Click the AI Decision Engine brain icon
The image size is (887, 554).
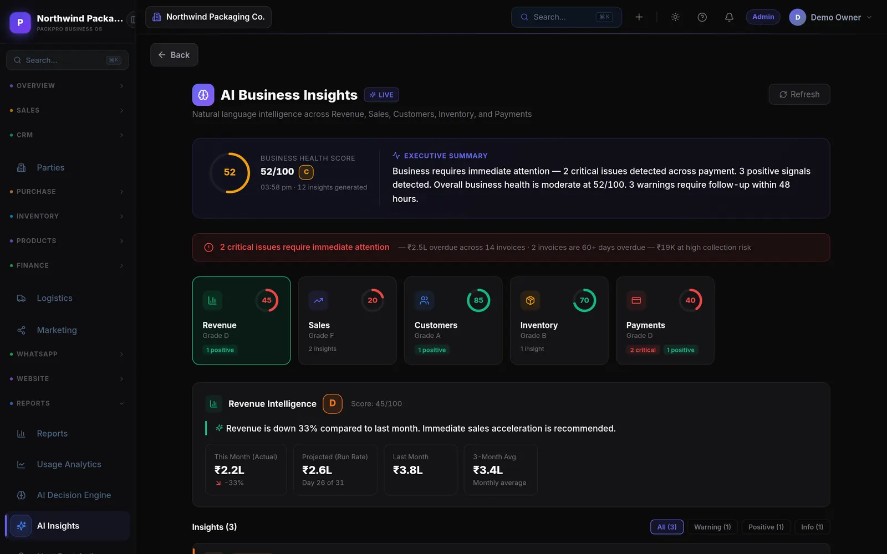[x=21, y=495]
